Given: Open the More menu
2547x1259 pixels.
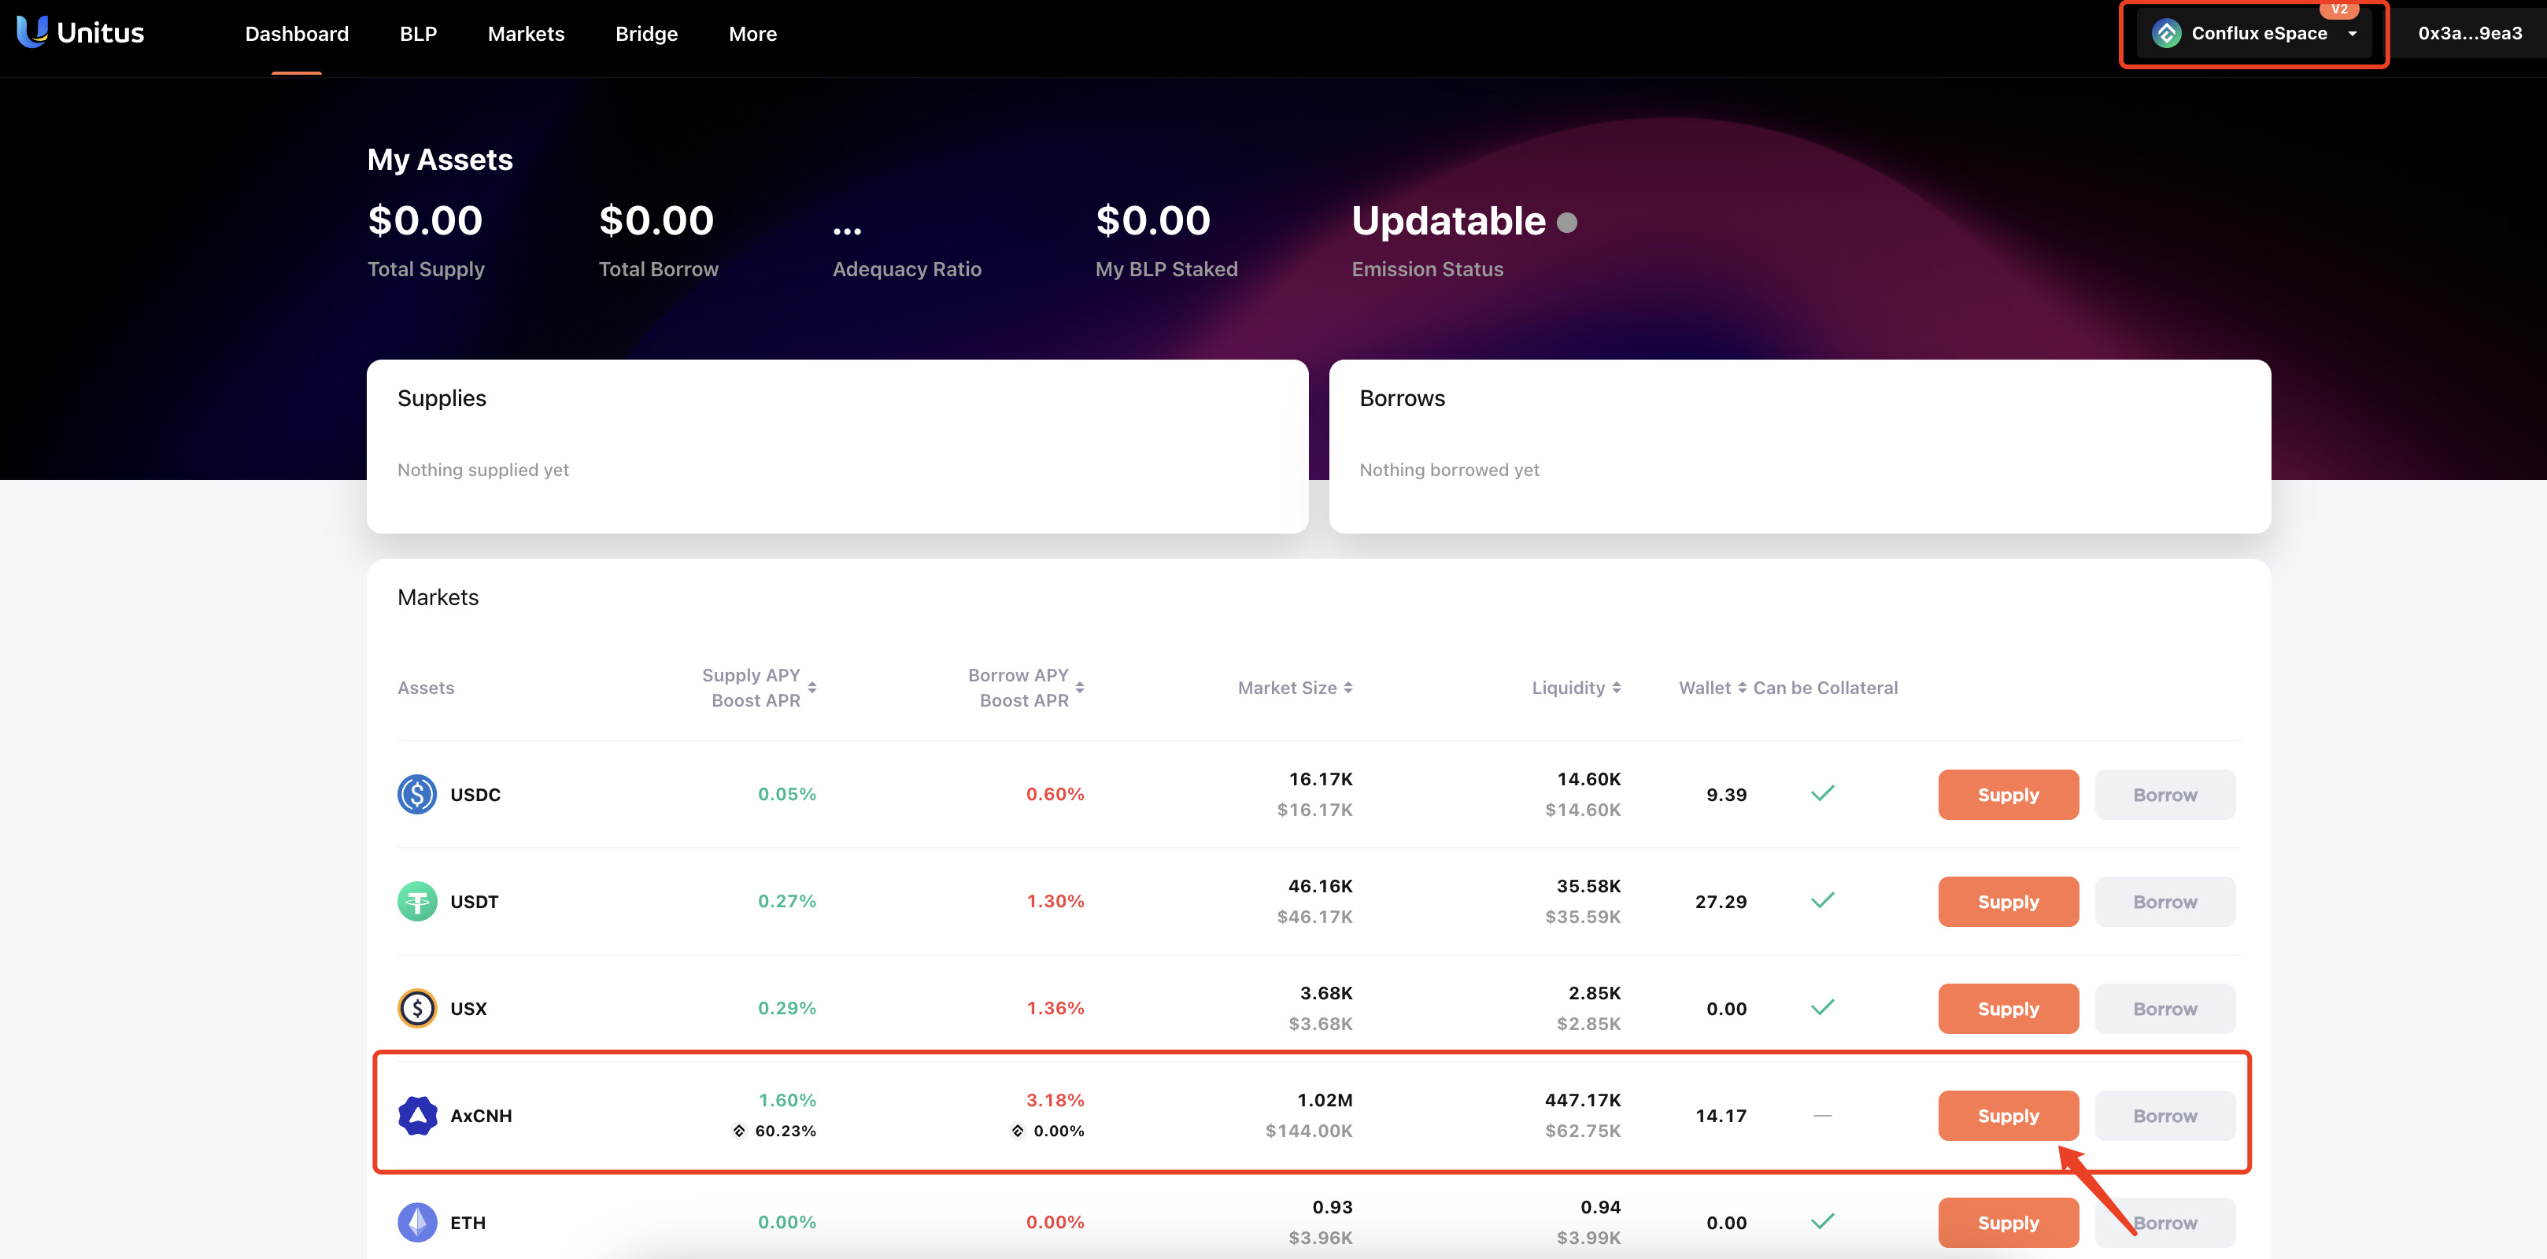Looking at the screenshot, I should pos(752,34).
